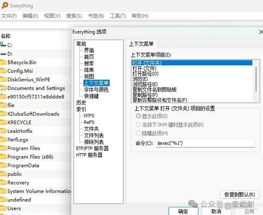
Task: Select the file folder icon
Action: pos(3,105)
